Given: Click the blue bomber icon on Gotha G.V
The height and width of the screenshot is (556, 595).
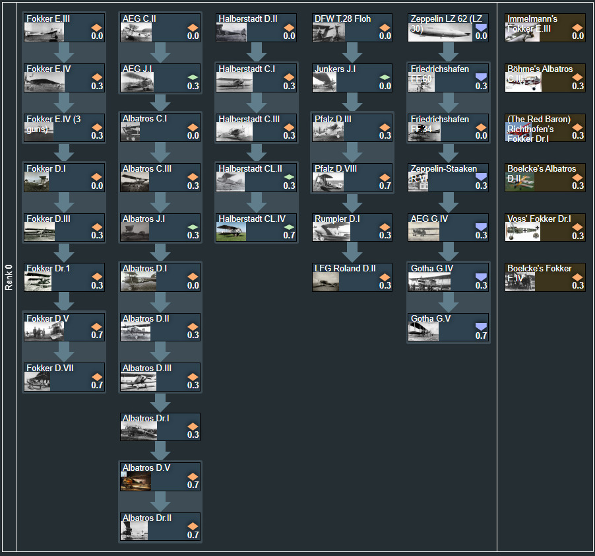Looking at the screenshot, I should tap(481, 327).
